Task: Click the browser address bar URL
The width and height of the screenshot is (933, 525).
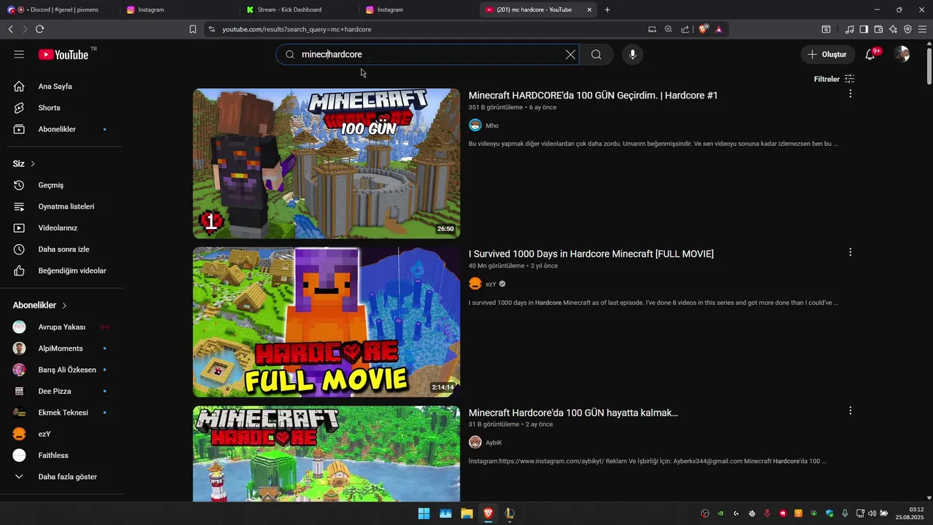Action: [297, 29]
